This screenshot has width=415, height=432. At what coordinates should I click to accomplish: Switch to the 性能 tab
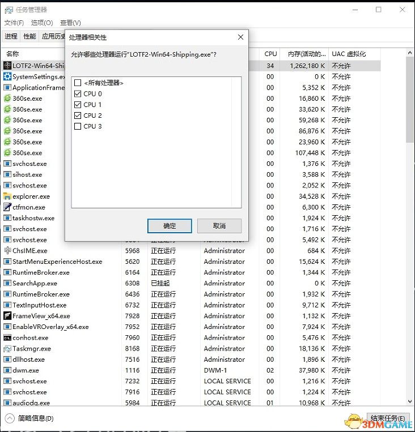pos(29,36)
